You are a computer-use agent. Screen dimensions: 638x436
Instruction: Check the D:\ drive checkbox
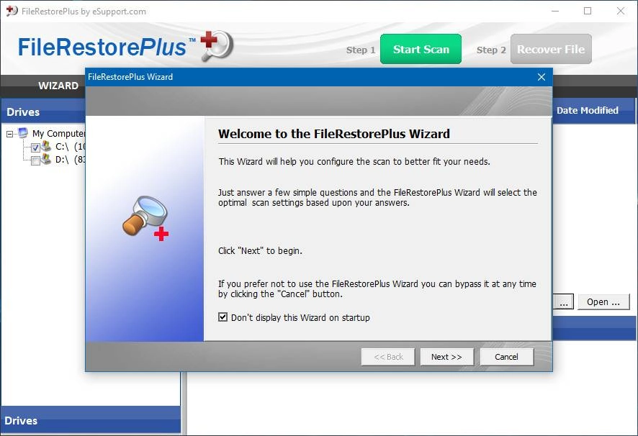coord(35,160)
